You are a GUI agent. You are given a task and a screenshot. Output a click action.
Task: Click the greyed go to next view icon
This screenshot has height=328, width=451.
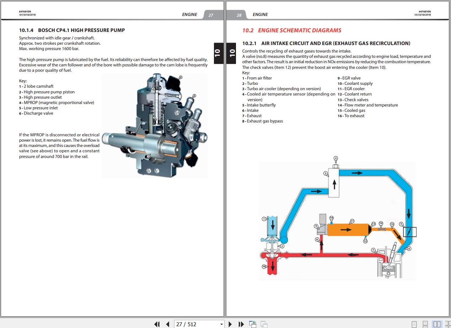click(x=264, y=324)
